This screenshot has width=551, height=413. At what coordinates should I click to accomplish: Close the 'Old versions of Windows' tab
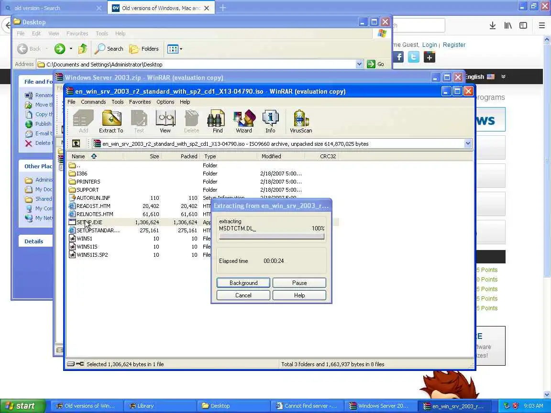point(207,8)
